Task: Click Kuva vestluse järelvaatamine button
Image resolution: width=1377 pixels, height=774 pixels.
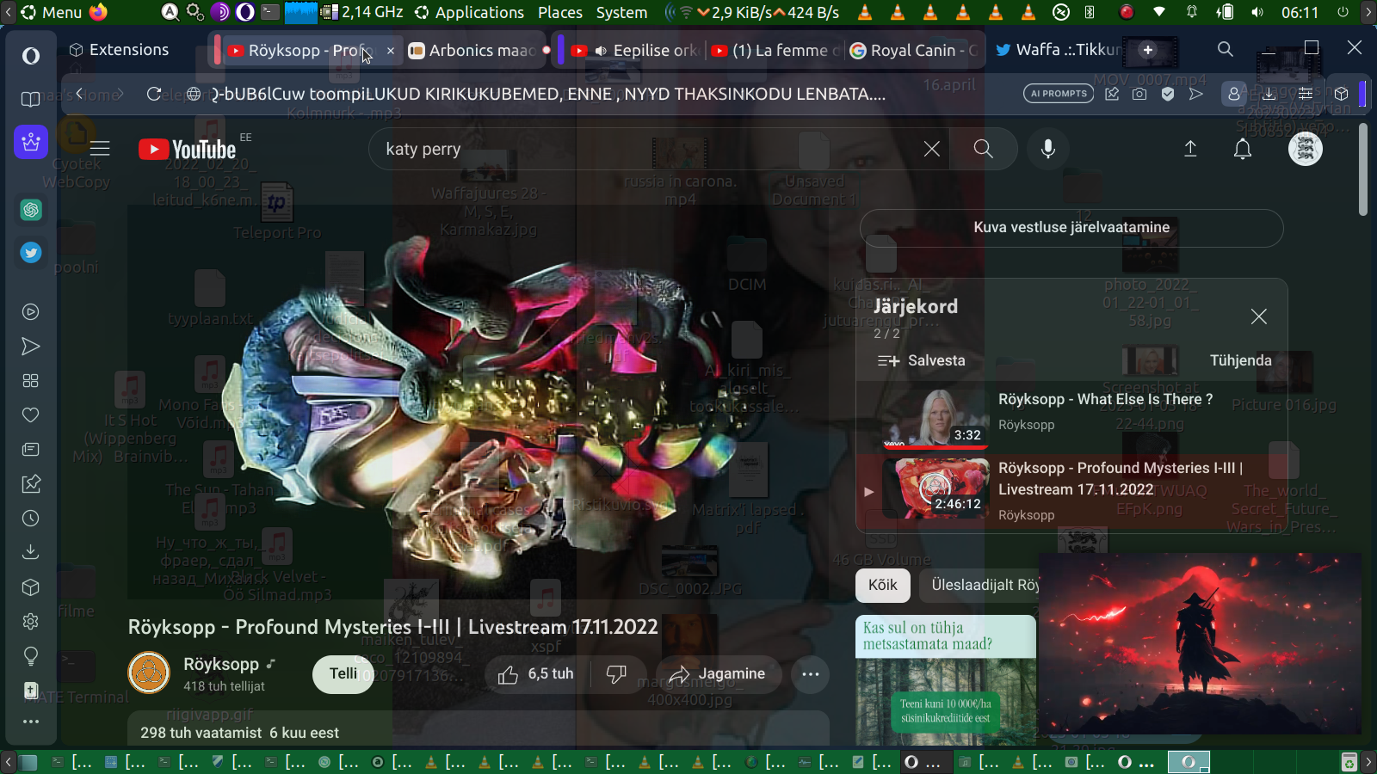Action: [1071, 227]
